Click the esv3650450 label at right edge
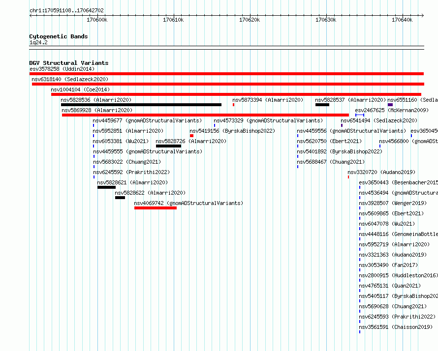Viewport: 438px width, 351px height. [424, 131]
